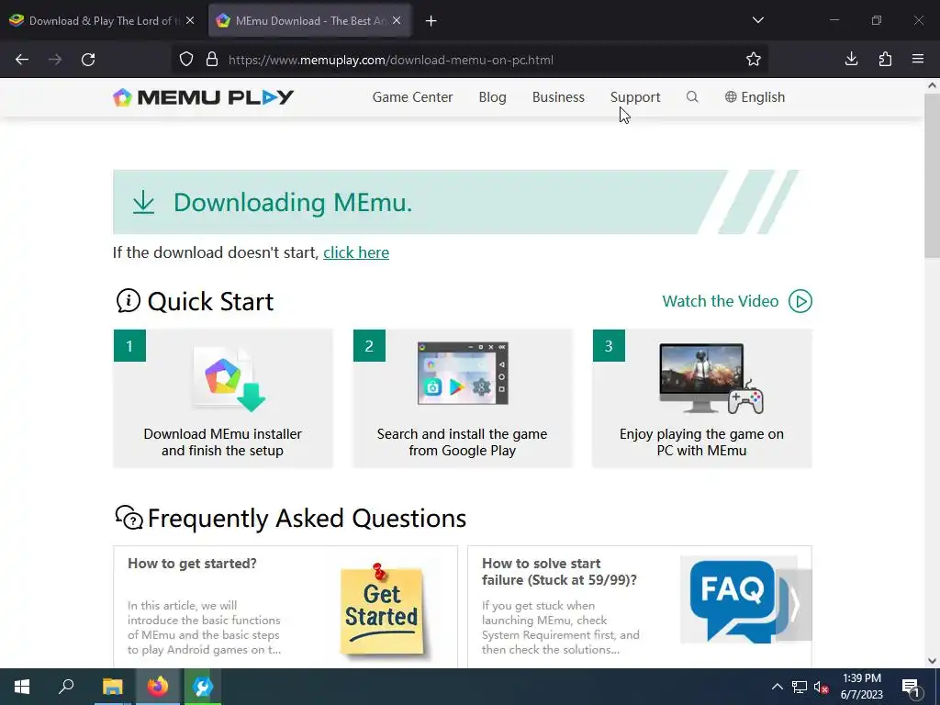Switch to the Download & Play tab

(102, 21)
